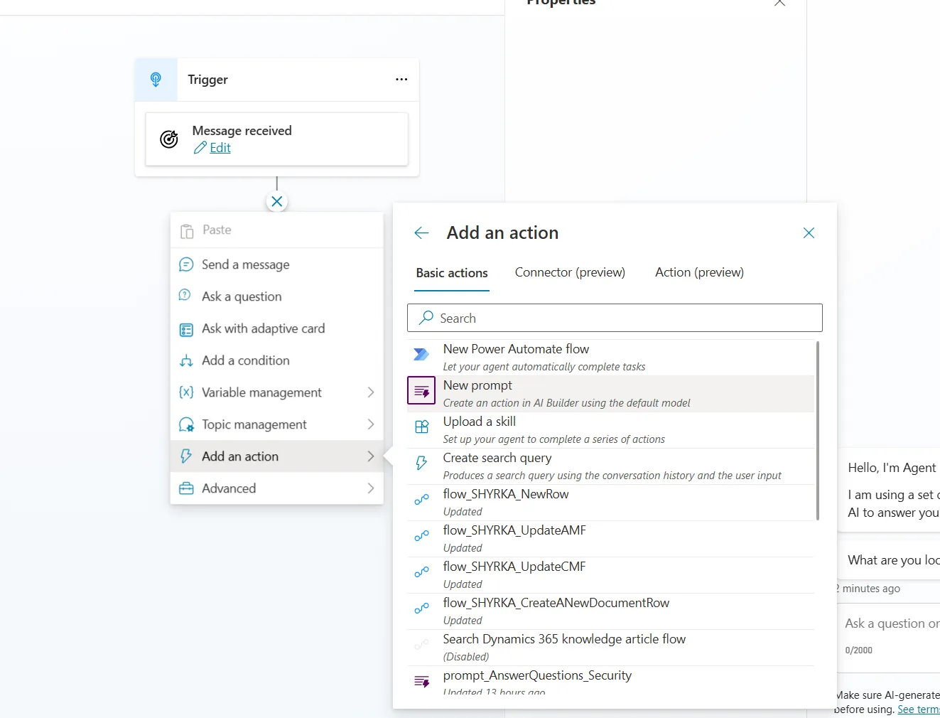
Task: Choose Send a message from the menu
Action: 277,264
